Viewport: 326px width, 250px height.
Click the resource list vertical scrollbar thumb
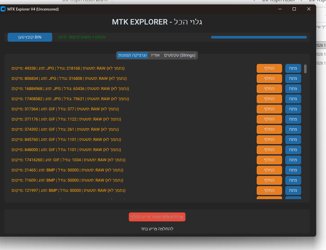[305, 69]
